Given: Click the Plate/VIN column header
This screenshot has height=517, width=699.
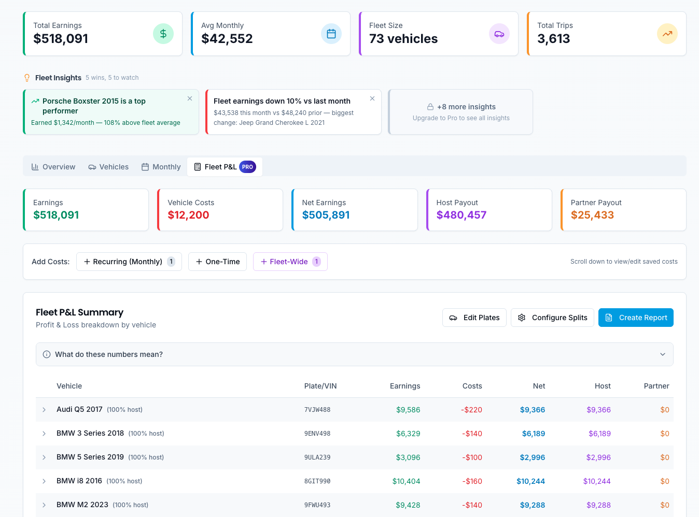Looking at the screenshot, I should pos(320,386).
